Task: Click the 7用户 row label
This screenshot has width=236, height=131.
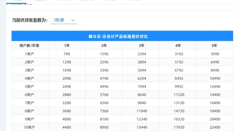Action: [x=29, y=103]
